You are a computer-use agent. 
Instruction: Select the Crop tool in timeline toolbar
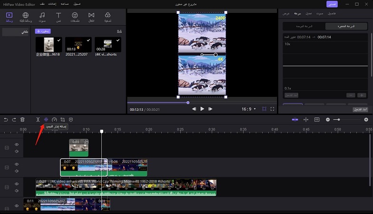point(63,120)
